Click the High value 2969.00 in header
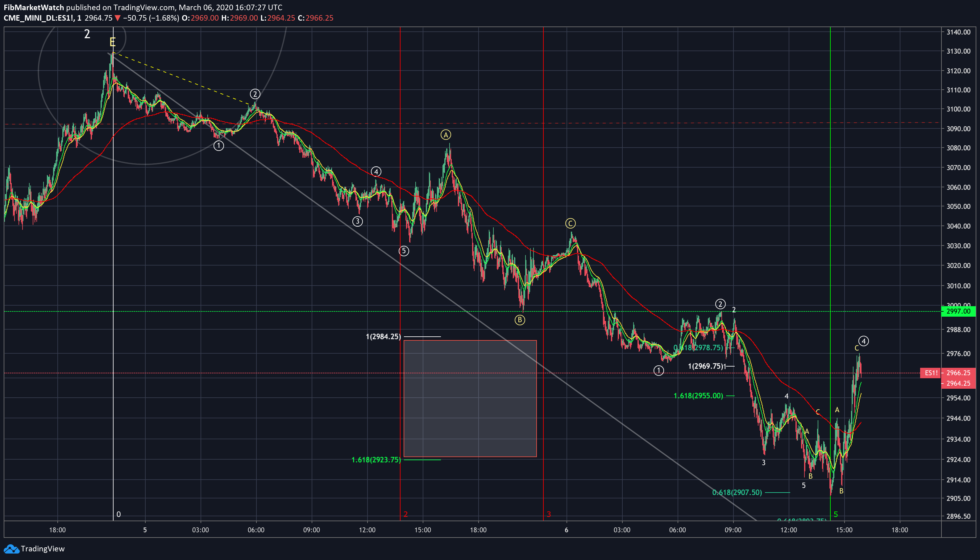 click(x=244, y=18)
